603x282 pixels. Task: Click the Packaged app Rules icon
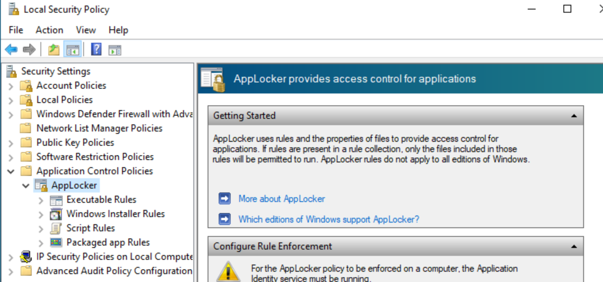pyautogui.click(x=55, y=242)
